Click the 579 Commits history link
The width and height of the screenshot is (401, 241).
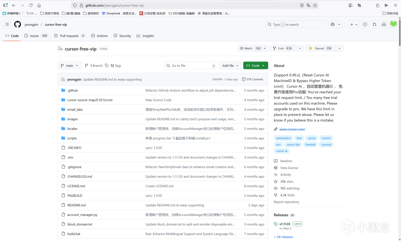(253, 79)
